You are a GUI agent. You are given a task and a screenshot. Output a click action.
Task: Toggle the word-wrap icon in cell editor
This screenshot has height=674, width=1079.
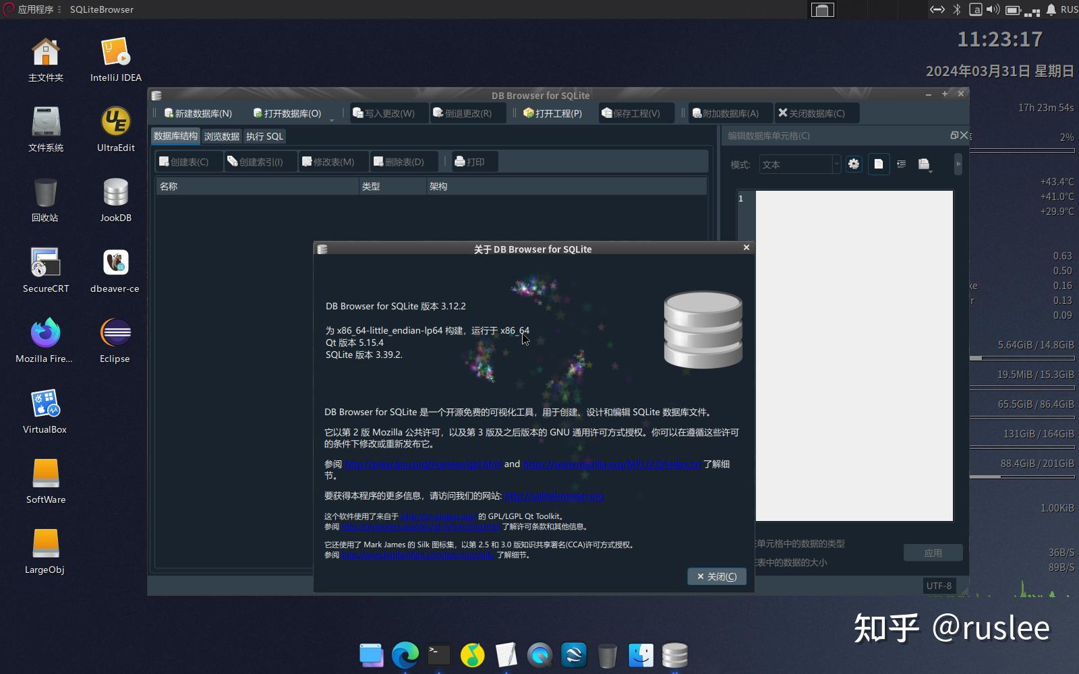click(x=901, y=164)
